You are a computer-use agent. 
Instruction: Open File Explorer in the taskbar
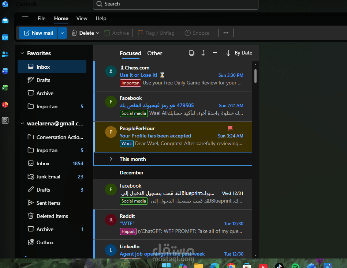coord(198,266)
